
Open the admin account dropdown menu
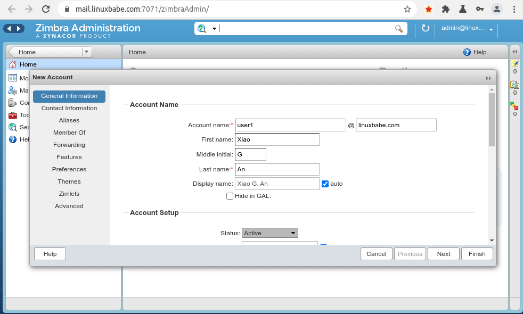[x=491, y=29]
